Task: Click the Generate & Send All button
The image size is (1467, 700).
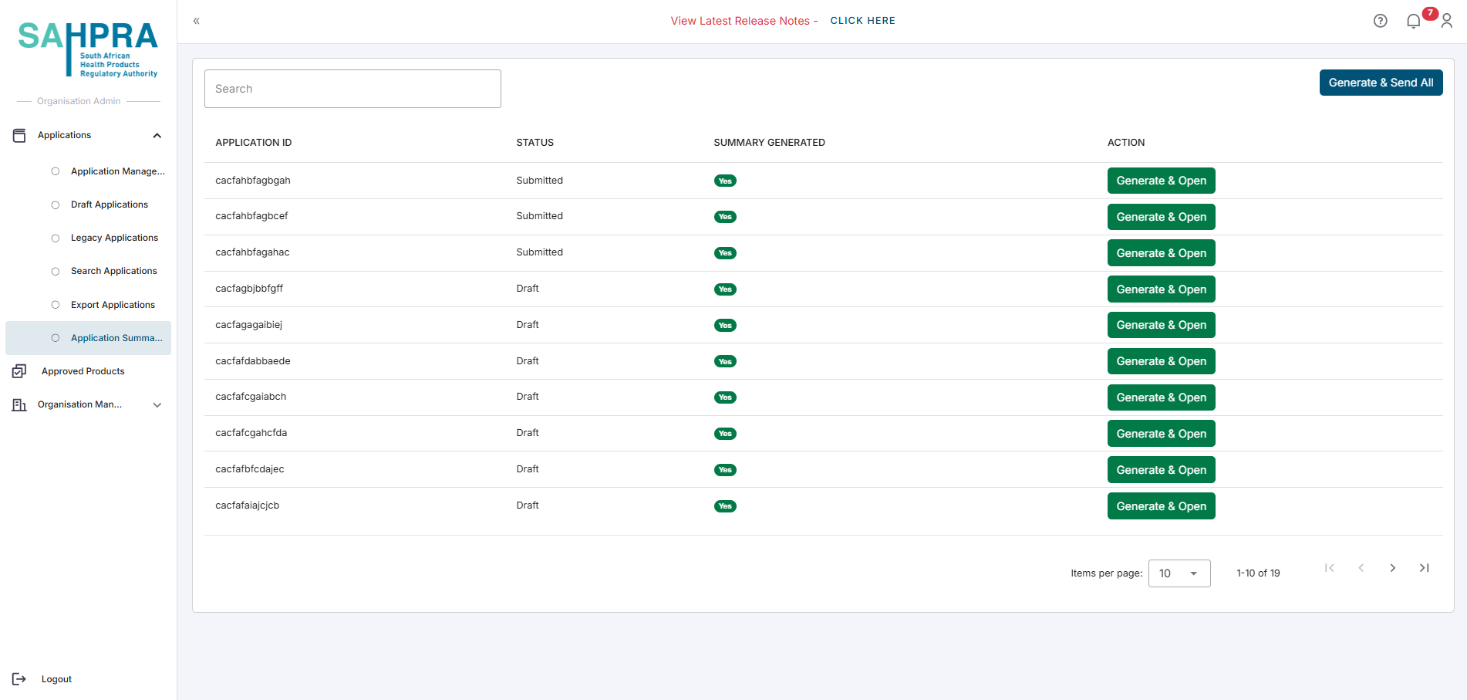Action: pyautogui.click(x=1380, y=83)
